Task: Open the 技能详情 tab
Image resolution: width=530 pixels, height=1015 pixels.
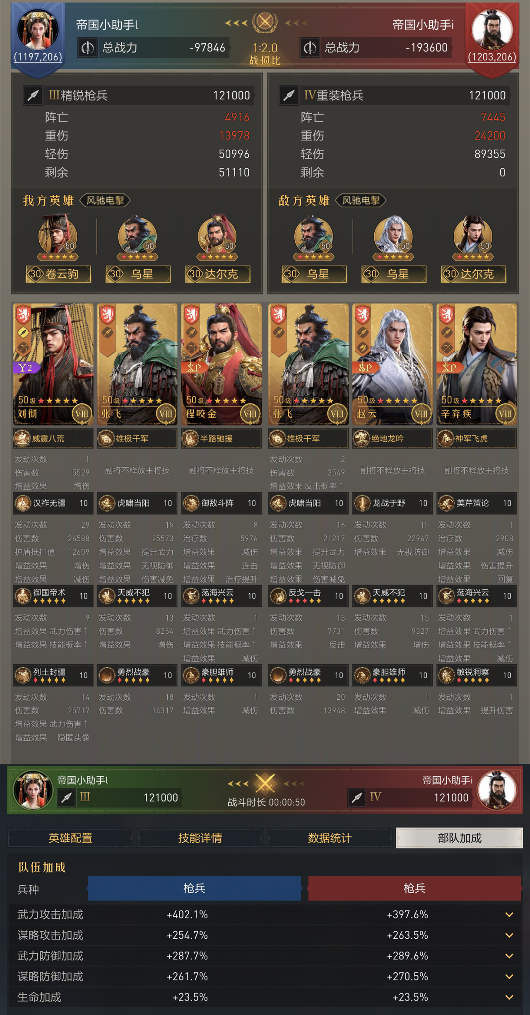Action: [x=200, y=838]
